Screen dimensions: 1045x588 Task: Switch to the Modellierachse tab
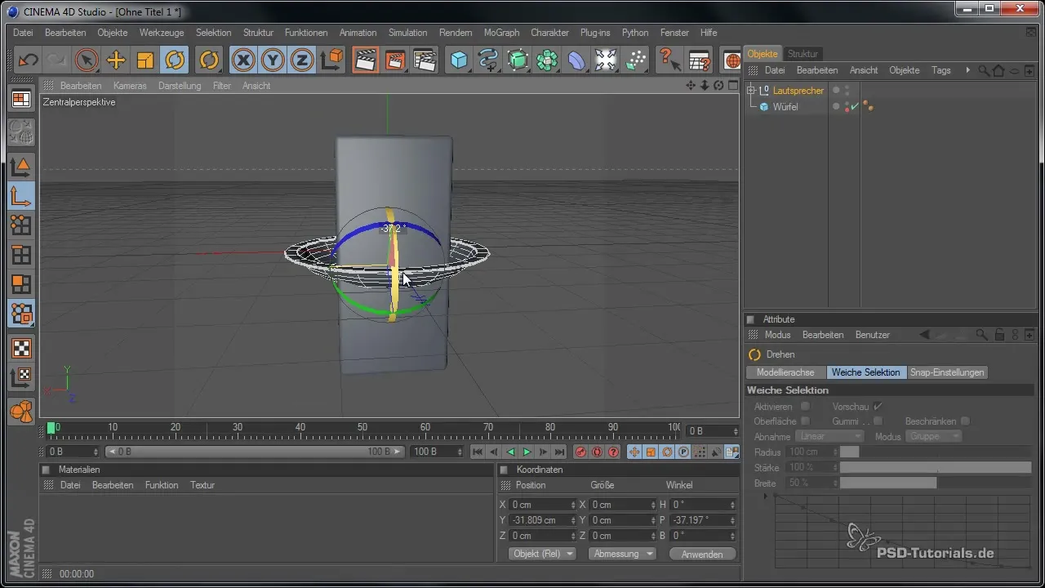[785, 372]
